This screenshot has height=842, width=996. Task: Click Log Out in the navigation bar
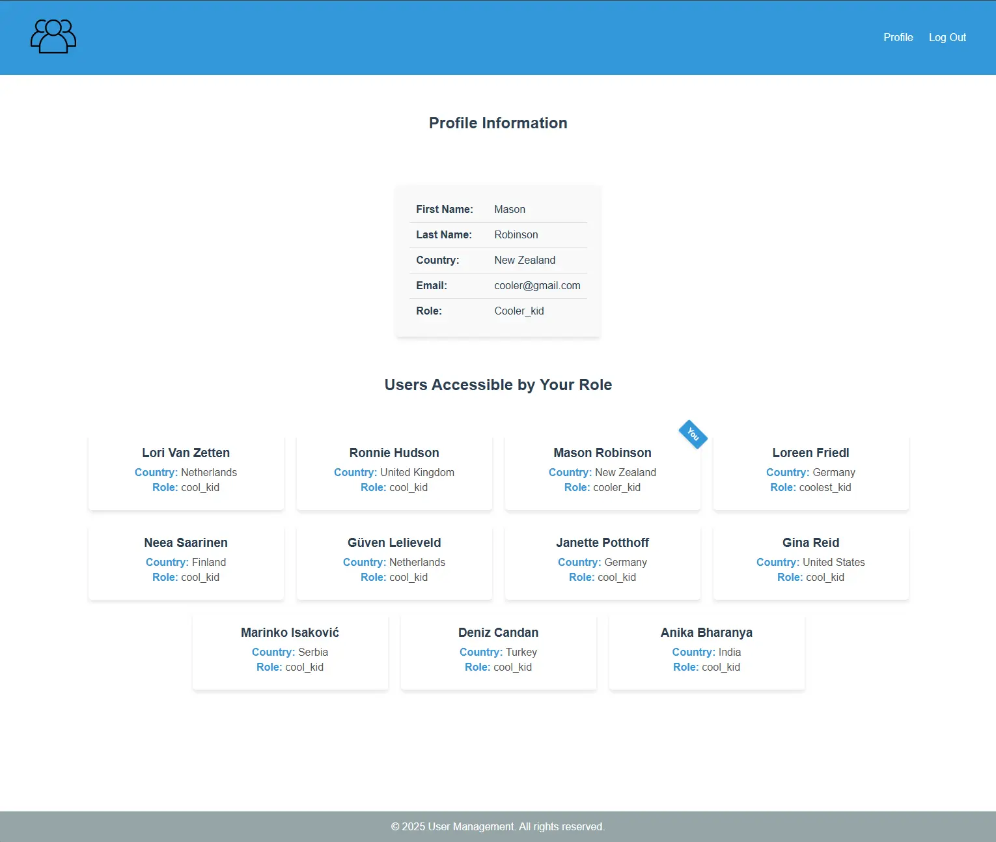click(x=947, y=37)
